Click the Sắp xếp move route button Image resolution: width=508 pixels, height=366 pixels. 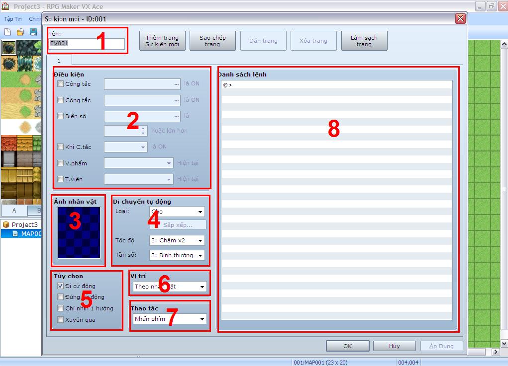(178, 225)
